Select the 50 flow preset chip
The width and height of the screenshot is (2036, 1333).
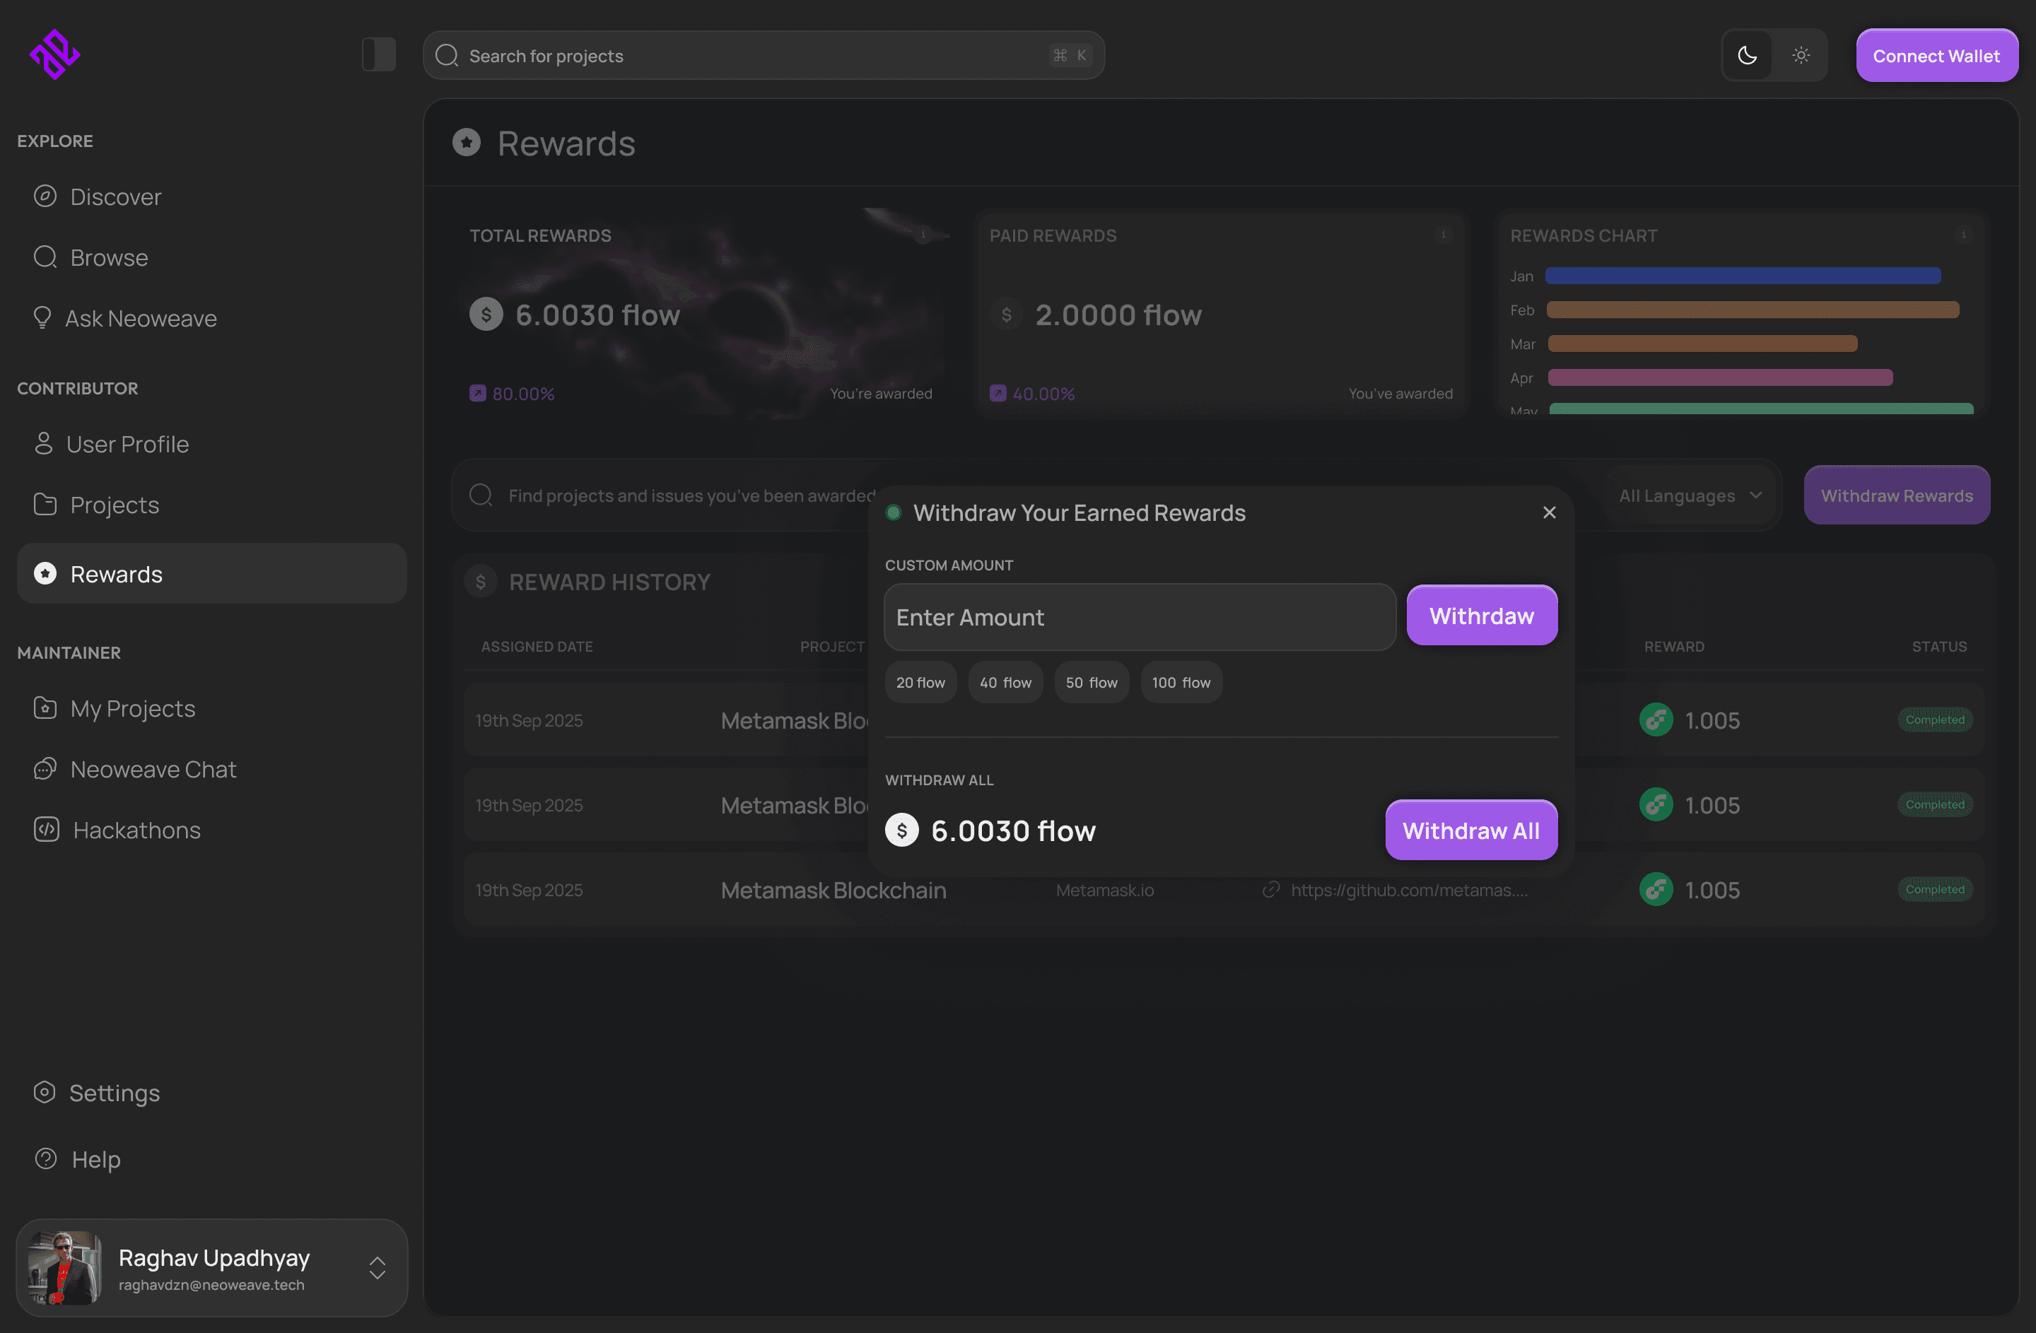pyautogui.click(x=1091, y=682)
